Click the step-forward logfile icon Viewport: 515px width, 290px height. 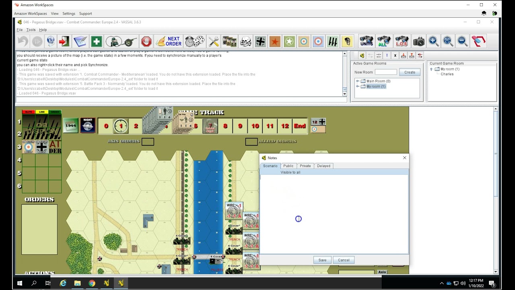point(37,41)
